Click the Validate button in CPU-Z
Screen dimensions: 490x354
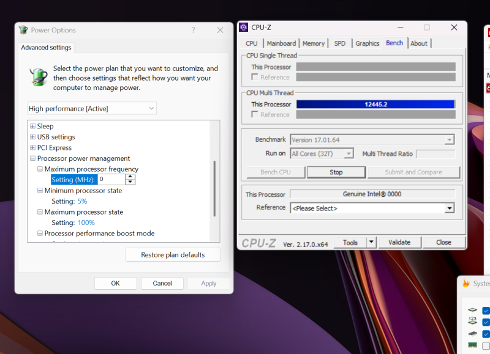point(399,242)
